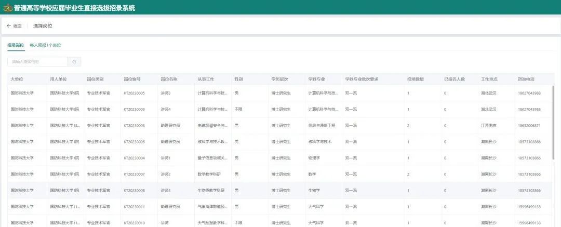The width and height of the screenshot is (561, 227).
Task: Click the 工作地点 column header
Action: pyautogui.click(x=489, y=79)
